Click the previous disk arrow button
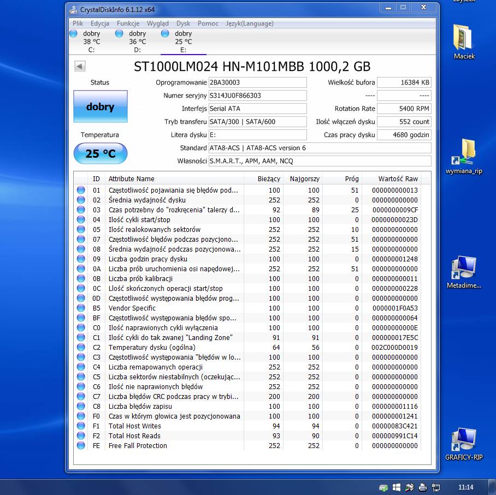The height and width of the screenshot is (495, 496). [x=80, y=67]
